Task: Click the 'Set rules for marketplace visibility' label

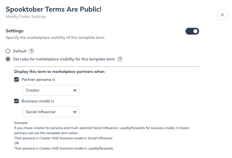Action: tap(64, 59)
